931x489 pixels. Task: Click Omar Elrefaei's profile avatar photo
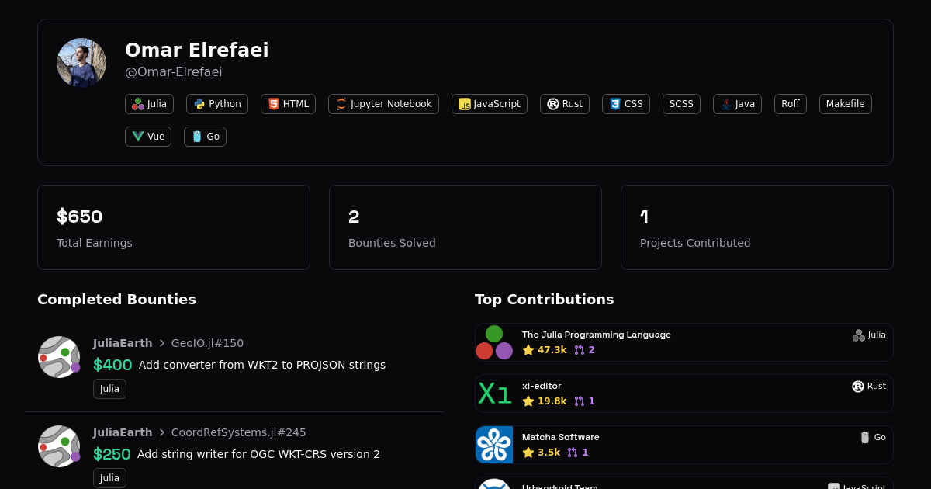pyautogui.click(x=81, y=63)
